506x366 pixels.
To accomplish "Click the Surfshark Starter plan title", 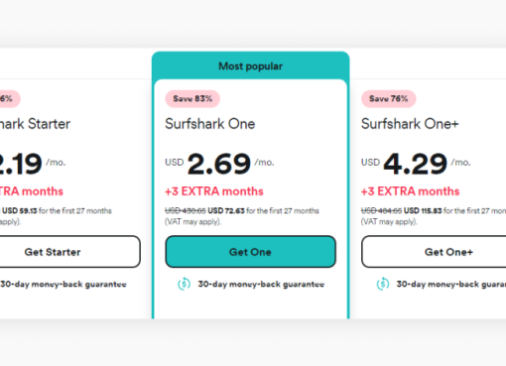I will (35, 124).
